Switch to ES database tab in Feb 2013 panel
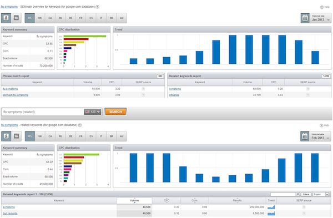 (x=91, y=136)
